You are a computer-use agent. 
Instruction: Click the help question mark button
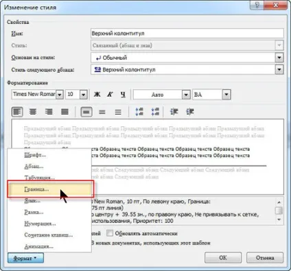pyautogui.click(x=257, y=5)
